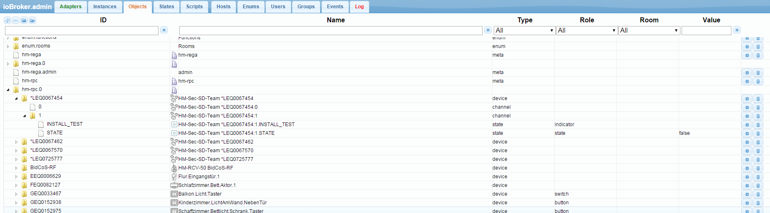Click the Kinderzimmer.LichtAmWand.NebenTür name

coord(222,203)
